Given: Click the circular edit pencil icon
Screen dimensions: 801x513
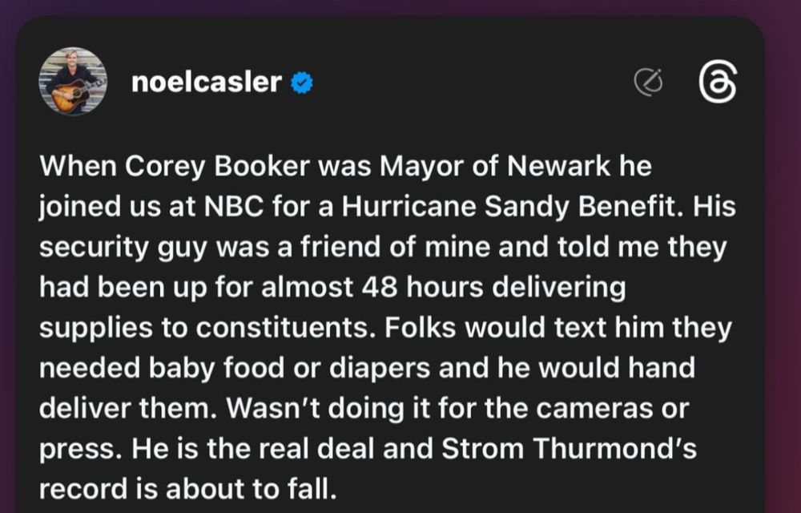Looking at the screenshot, I should tap(648, 82).
